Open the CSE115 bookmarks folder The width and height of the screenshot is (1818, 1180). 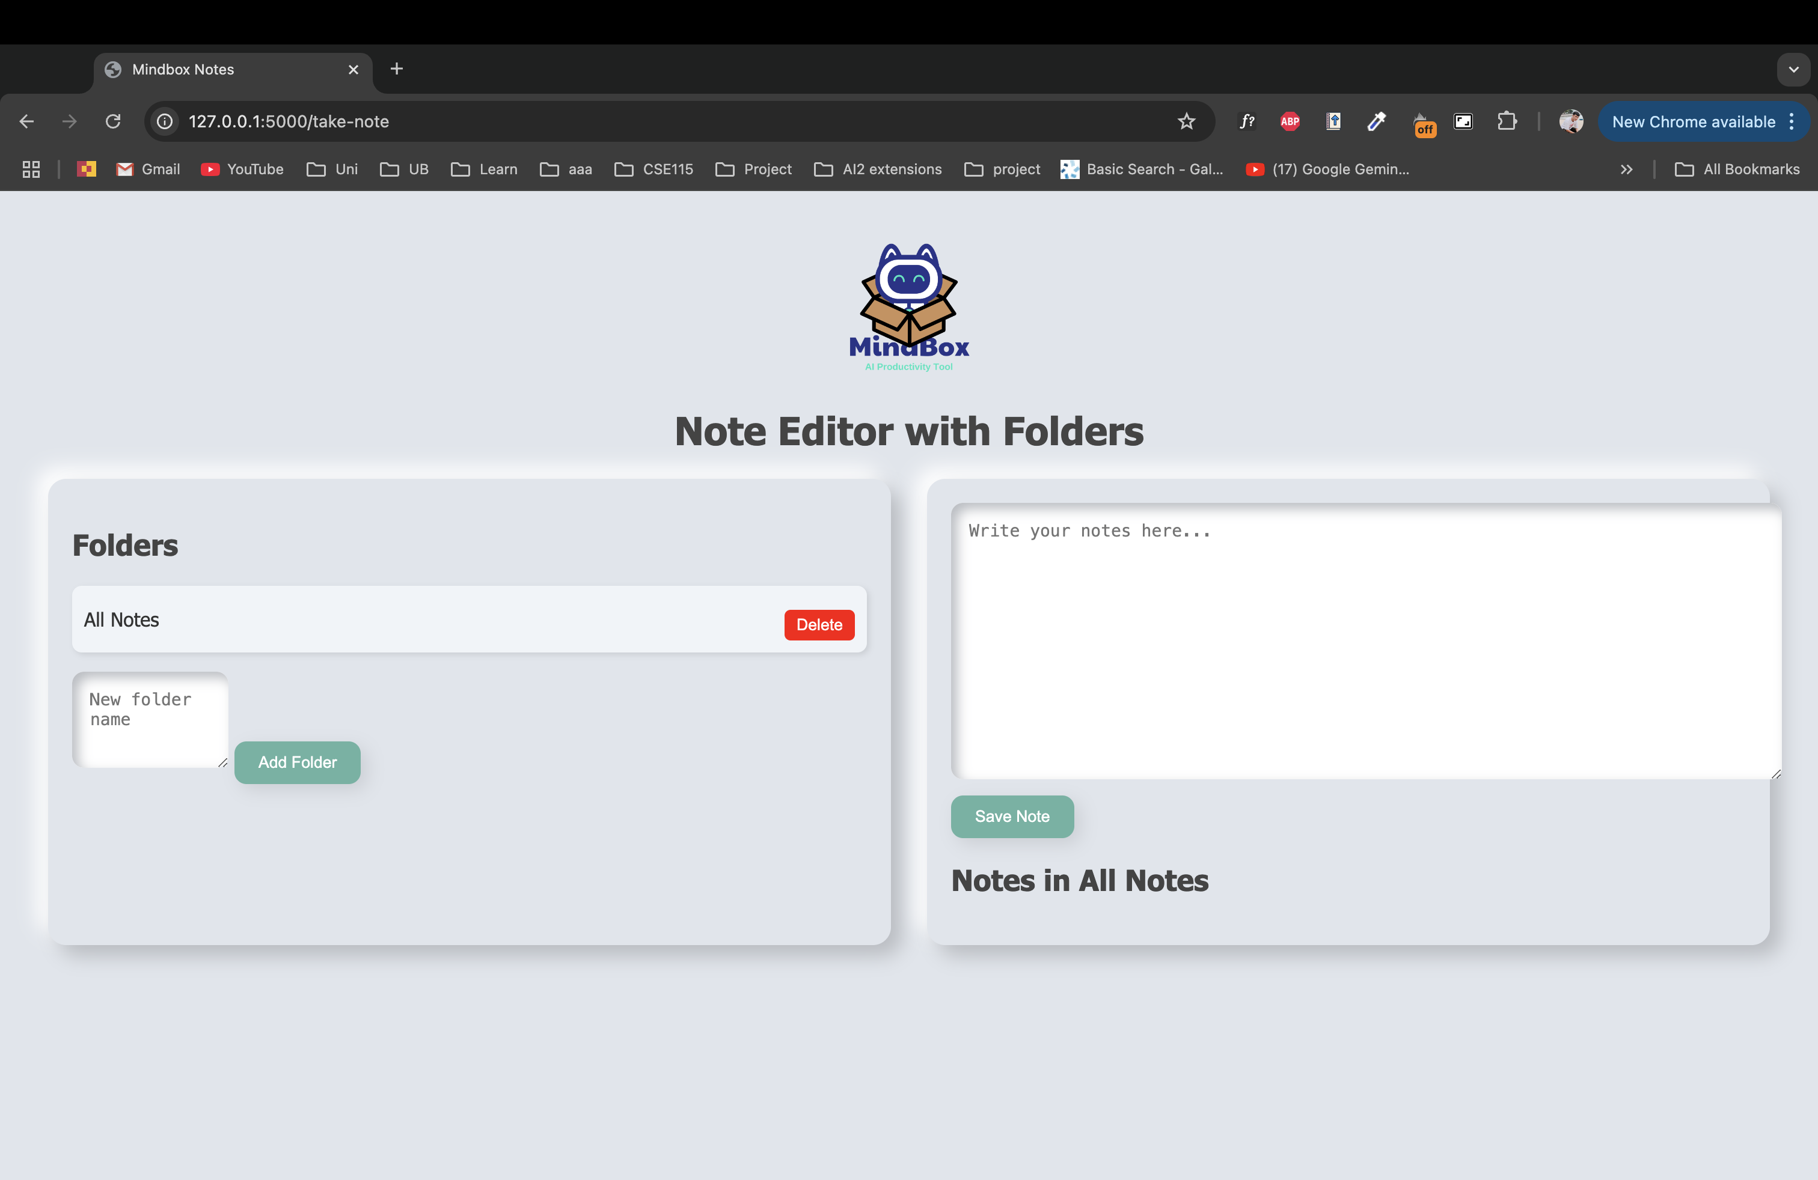pos(654,169)
